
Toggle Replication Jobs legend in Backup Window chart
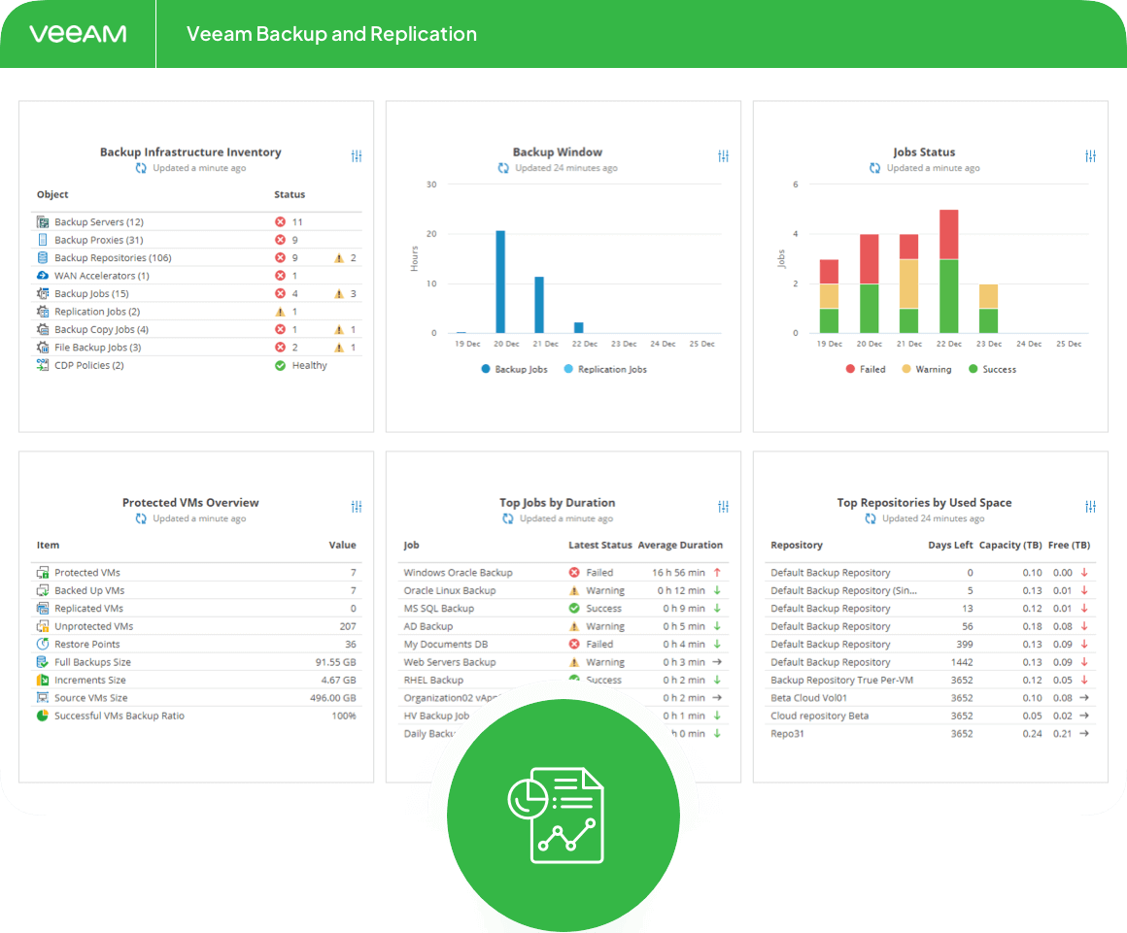(605, 369)
